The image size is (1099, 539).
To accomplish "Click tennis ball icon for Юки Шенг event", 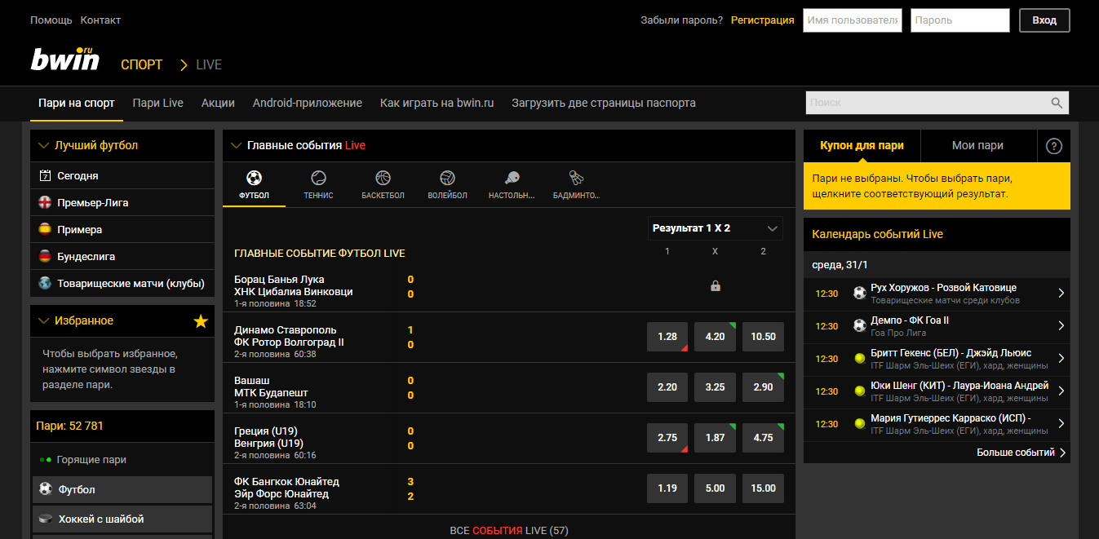I will coord(859,391).
